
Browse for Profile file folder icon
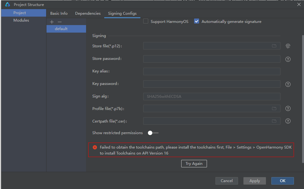tap(274, 108)
